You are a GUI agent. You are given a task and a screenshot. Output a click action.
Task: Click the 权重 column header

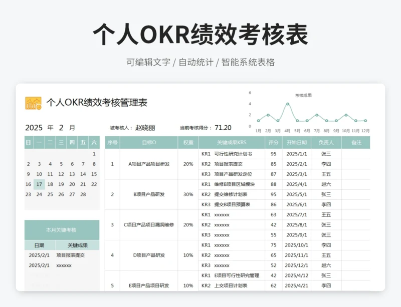(188, 142)
